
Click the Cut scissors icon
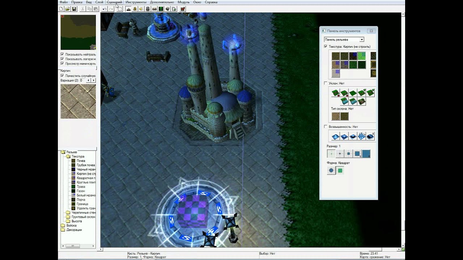point(83,9)
